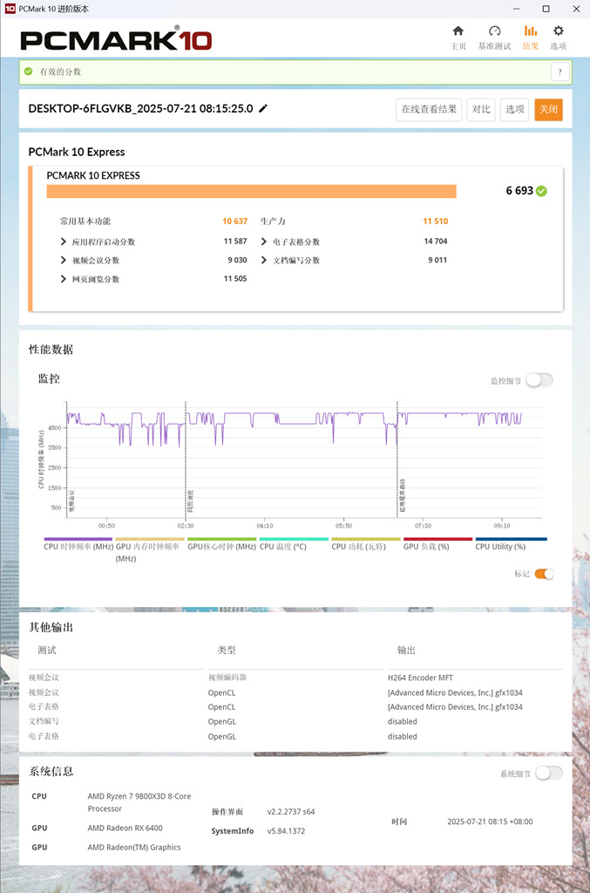Toggle the 监控细节 switch

(x=539, y=380)
